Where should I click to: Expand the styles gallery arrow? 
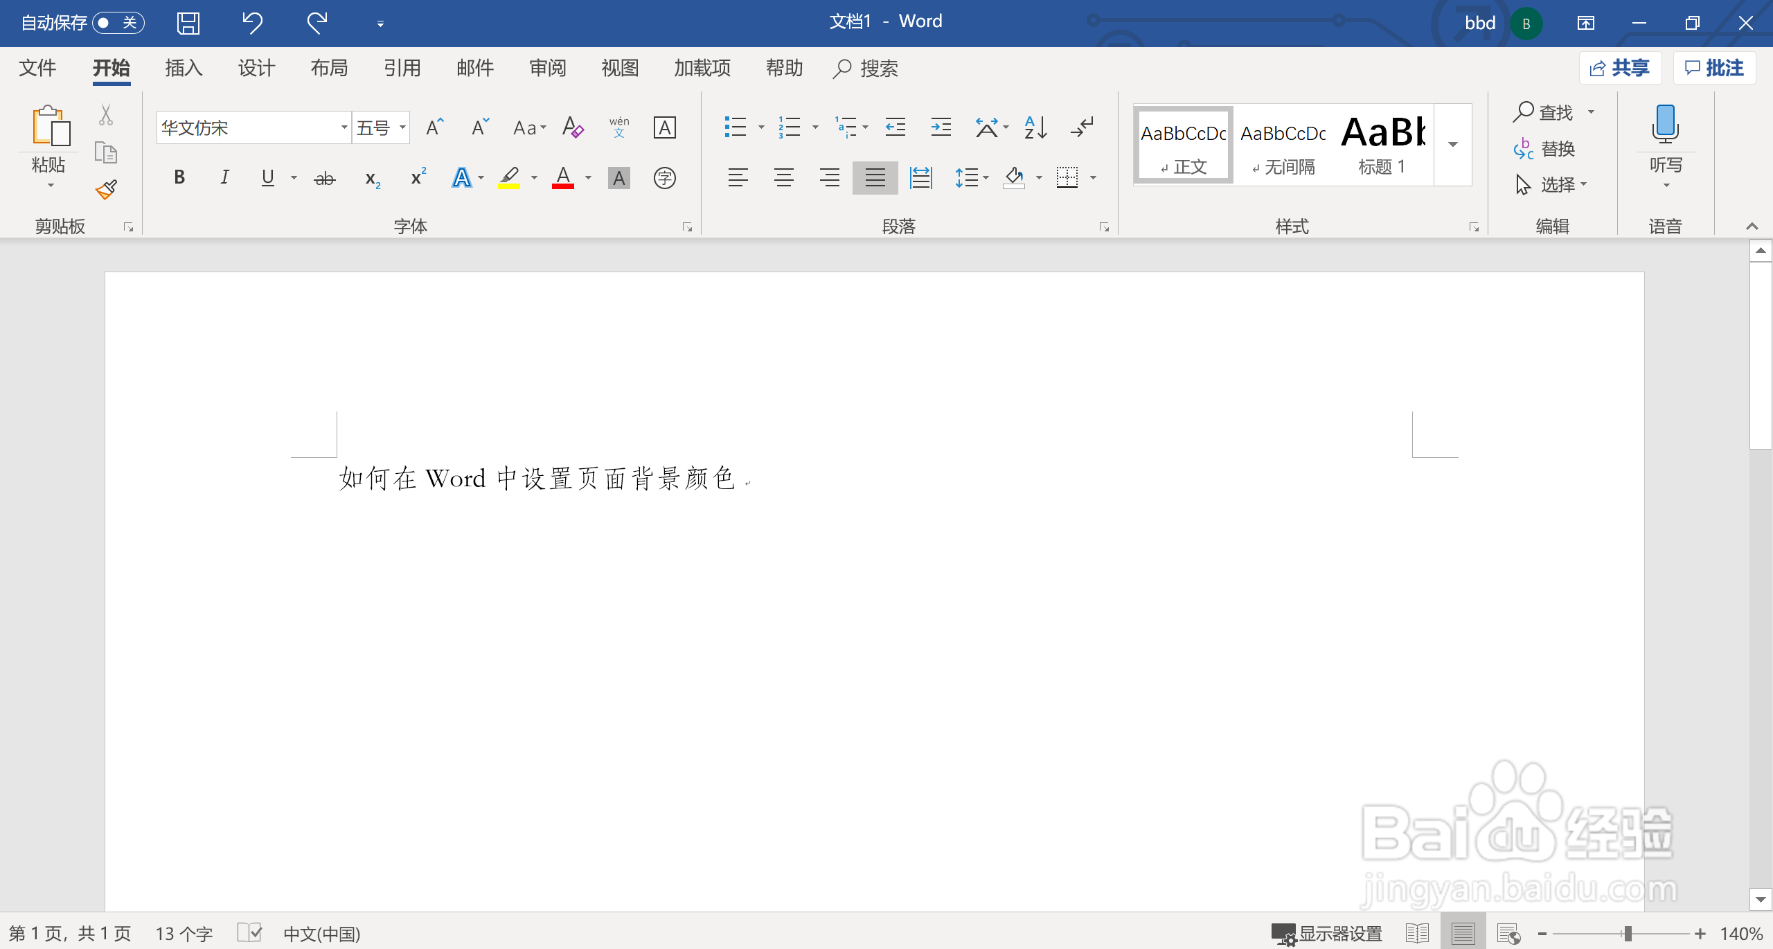tap(1453, 145)
